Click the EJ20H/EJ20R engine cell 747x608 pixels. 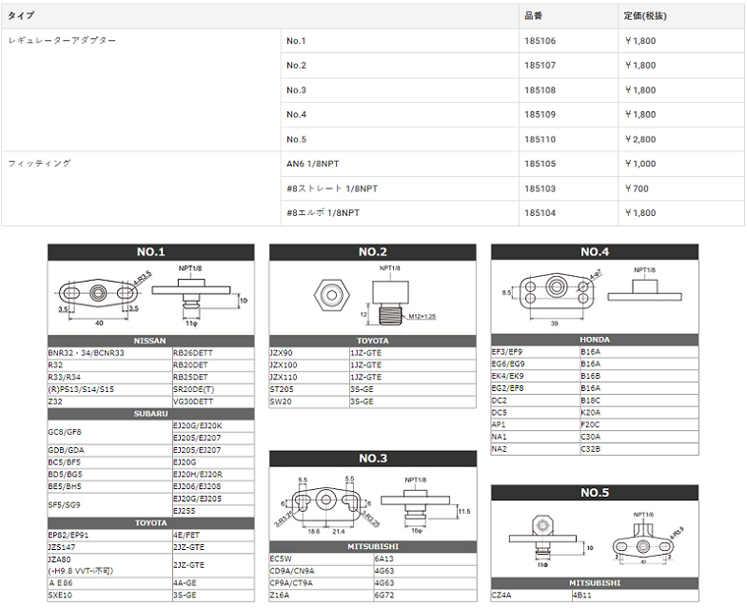point(213,475)
